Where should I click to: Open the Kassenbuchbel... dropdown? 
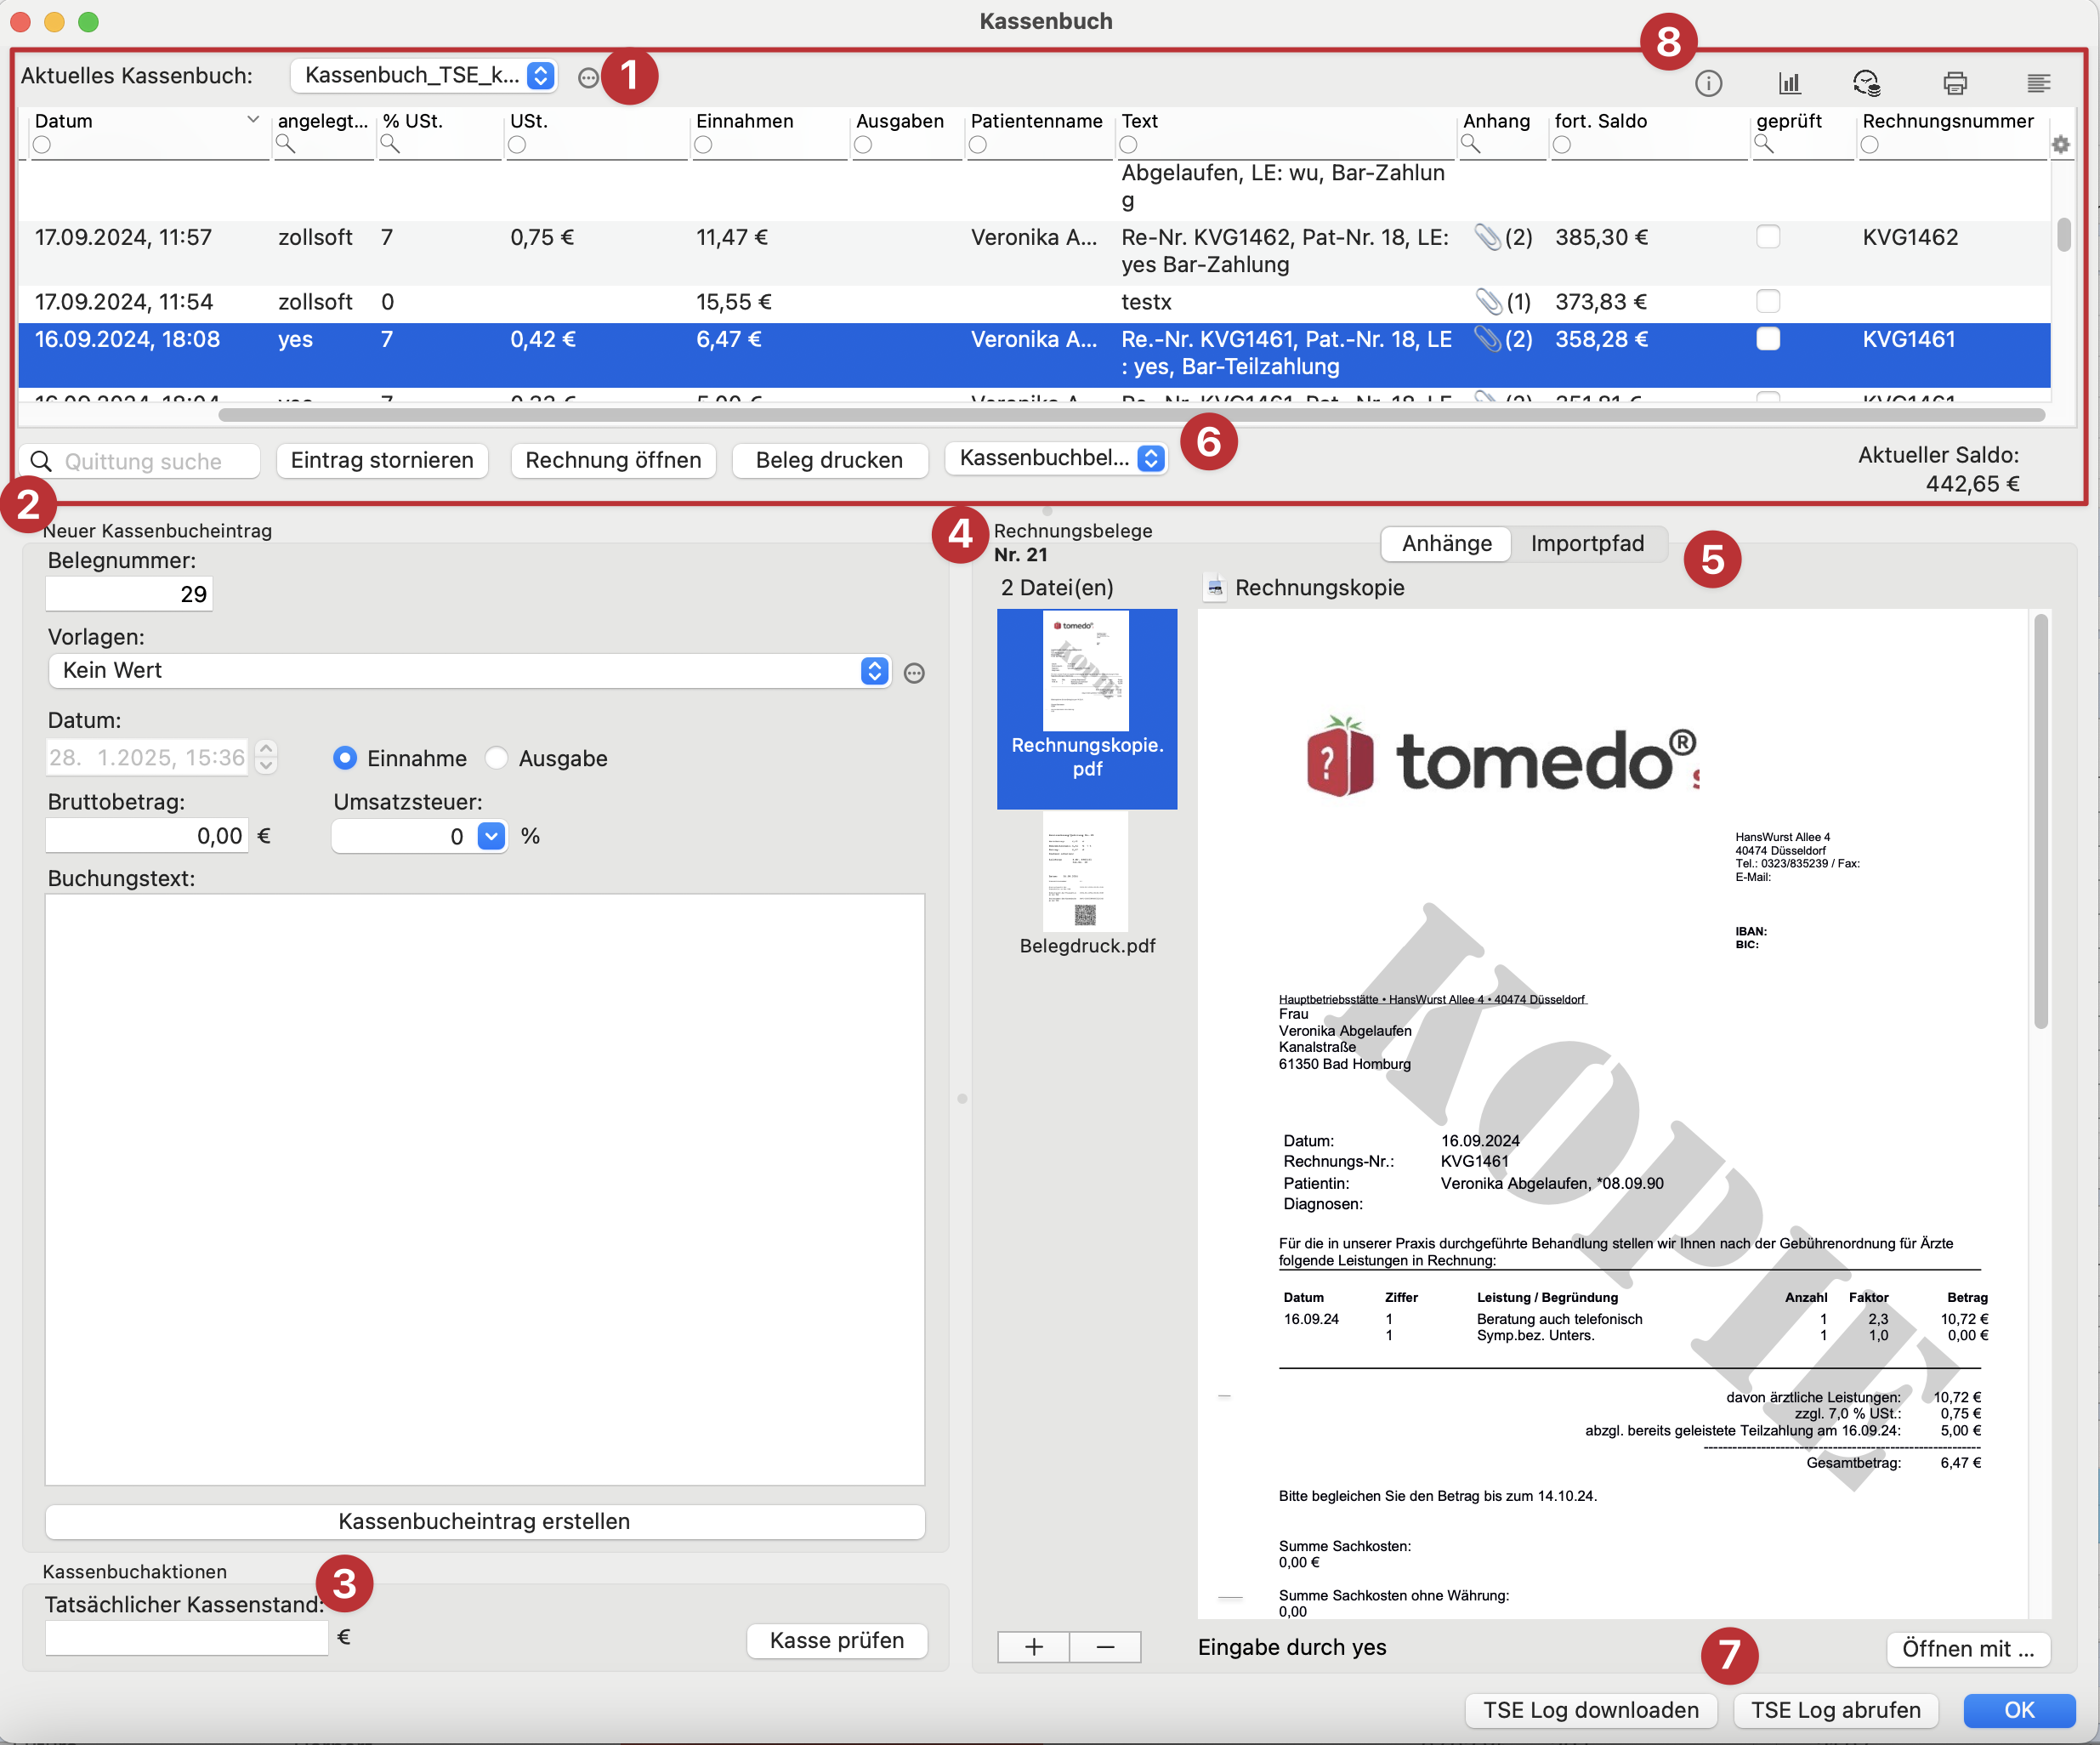pyautogui.click(x=1056, y=458)
